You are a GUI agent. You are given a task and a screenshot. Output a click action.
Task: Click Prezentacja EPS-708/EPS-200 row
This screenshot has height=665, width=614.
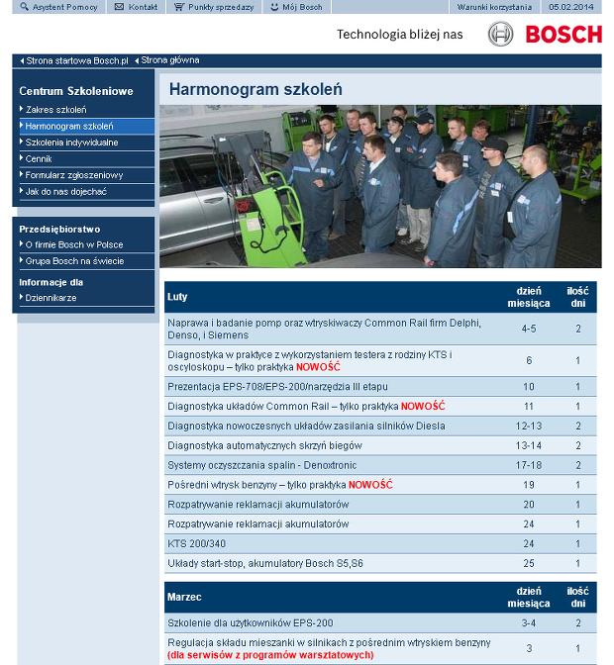pyautogui.click(x=380, y=386)
